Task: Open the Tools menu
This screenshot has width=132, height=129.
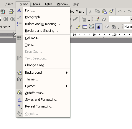Action: point(36,4)
